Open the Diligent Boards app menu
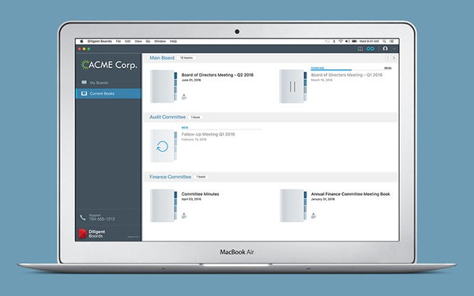The image size is (474, 296). pos(100,41)
